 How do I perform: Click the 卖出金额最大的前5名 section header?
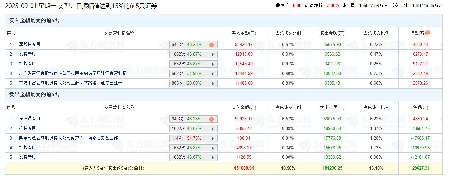34,95
